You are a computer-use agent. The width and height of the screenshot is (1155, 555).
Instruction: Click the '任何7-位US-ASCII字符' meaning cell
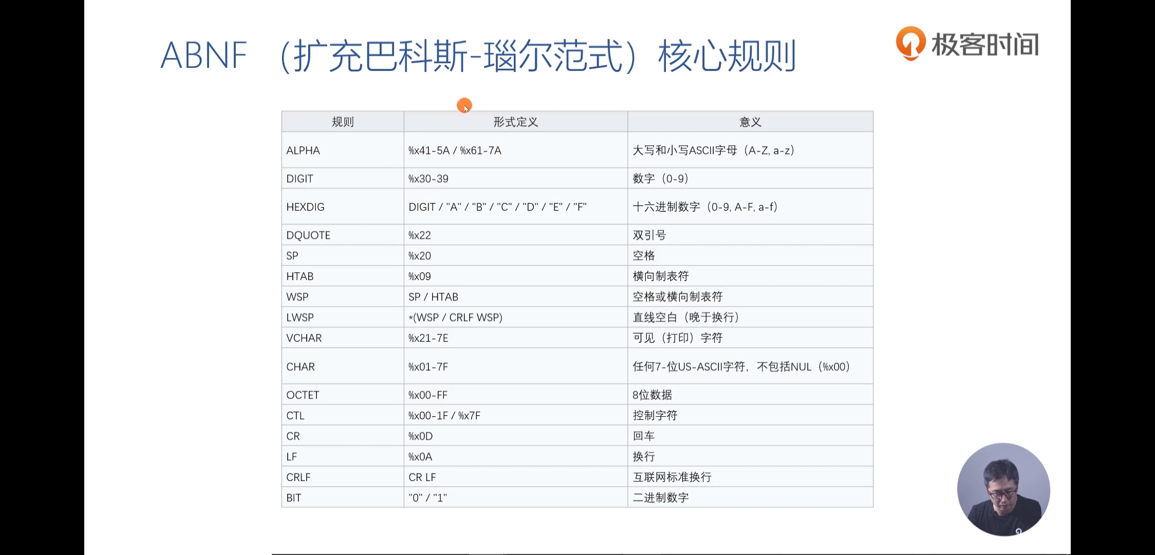(750, 366)
